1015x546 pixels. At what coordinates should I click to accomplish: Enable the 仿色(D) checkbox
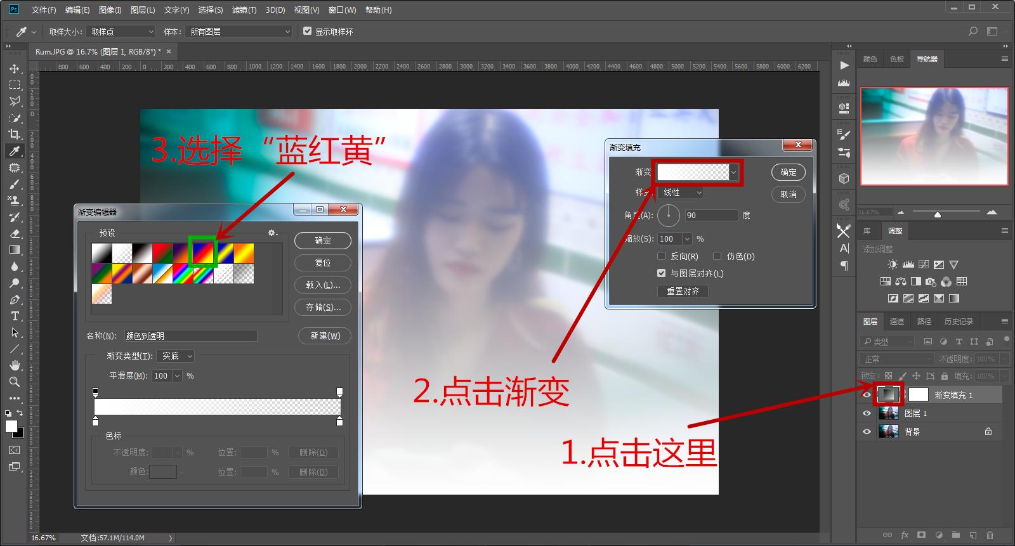tap(717, 256)
